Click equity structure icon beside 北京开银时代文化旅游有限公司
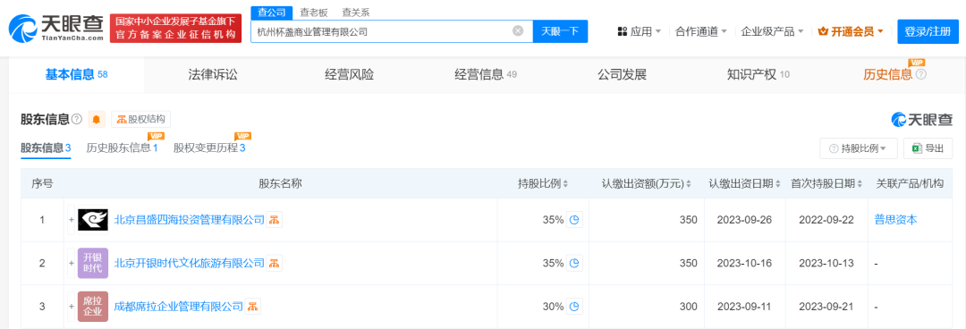The image size is (966, 329). [x=275, y=263]
